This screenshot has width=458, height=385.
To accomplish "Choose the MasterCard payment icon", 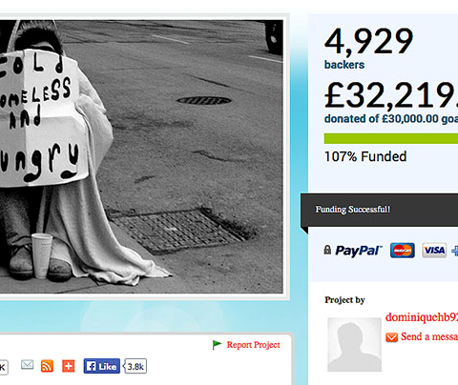I will pos(403,251).
